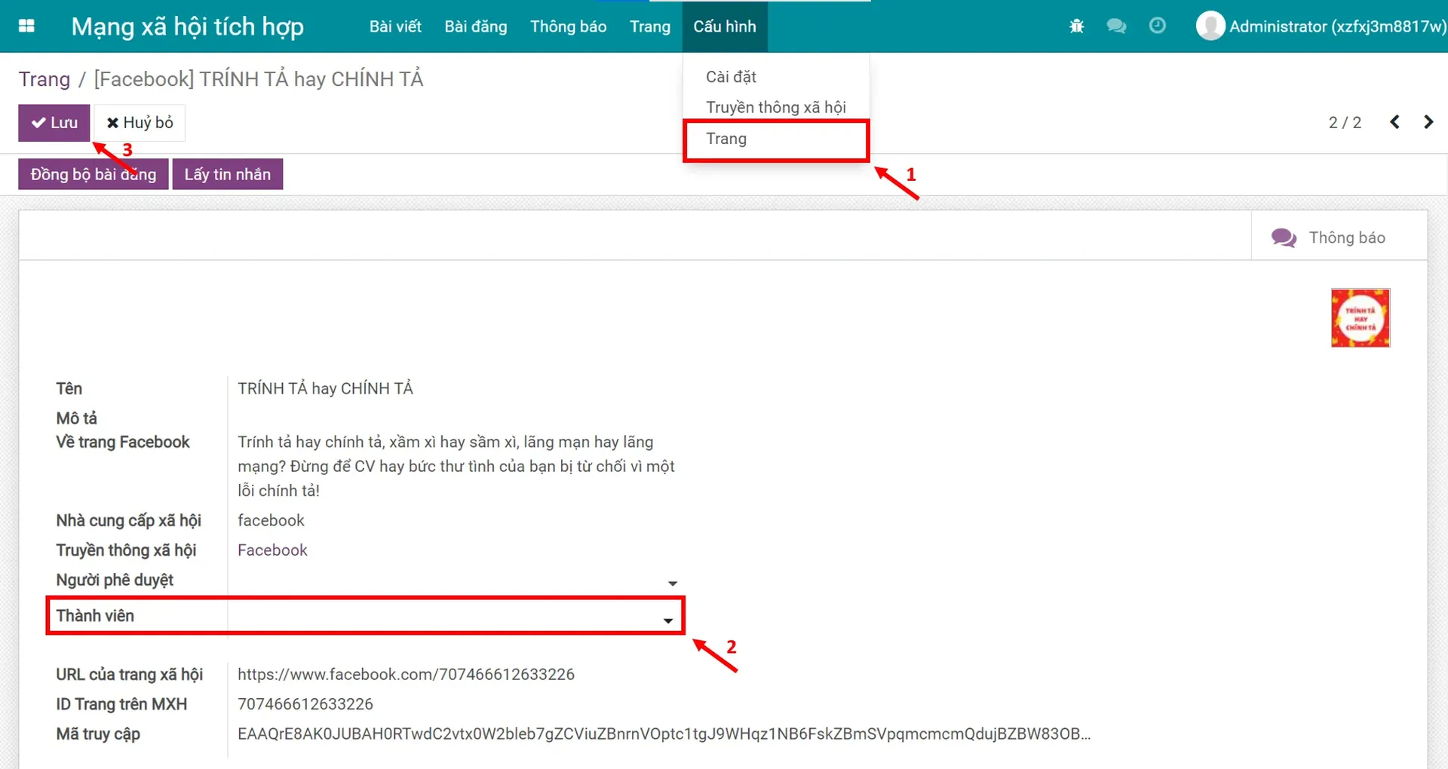The image size is (1448, 769).
Task: Open the Facebook social media link
Action: click(x=272, y=550)
